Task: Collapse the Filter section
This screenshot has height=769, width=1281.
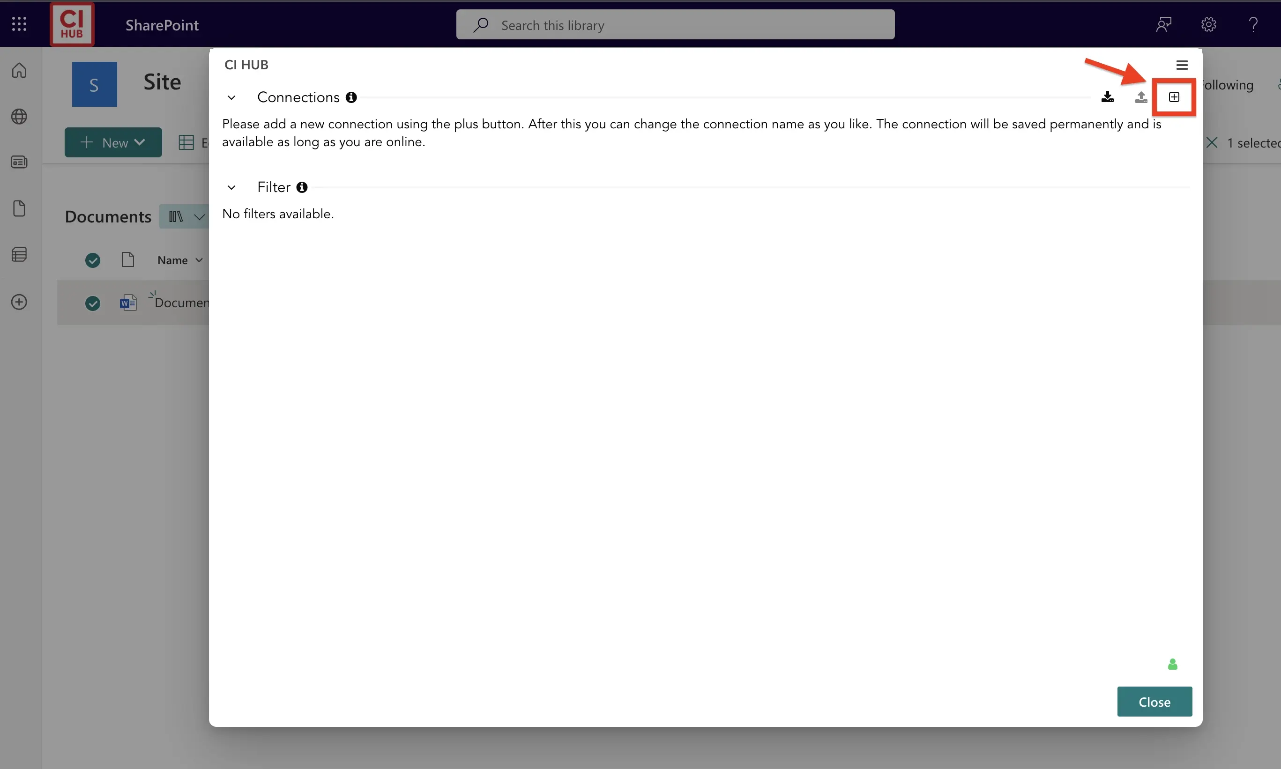Action: click(231, 187)
